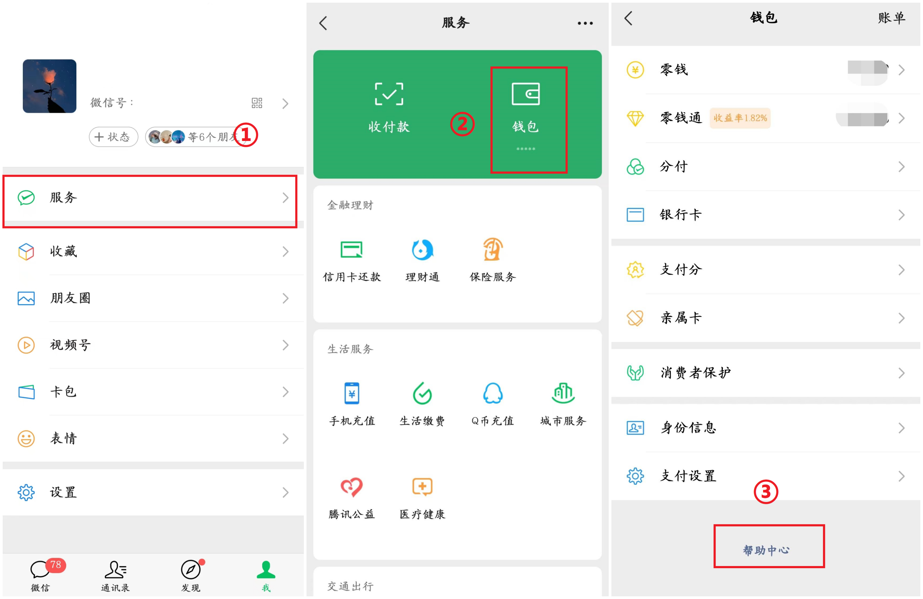The width and height of the screenshot is (923, 599).
Task: Tap the + 状态 button
Action: (113, 137)
